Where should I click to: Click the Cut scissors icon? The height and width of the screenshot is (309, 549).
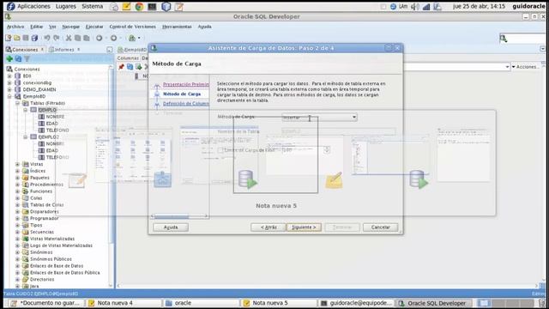pos(69,38)
